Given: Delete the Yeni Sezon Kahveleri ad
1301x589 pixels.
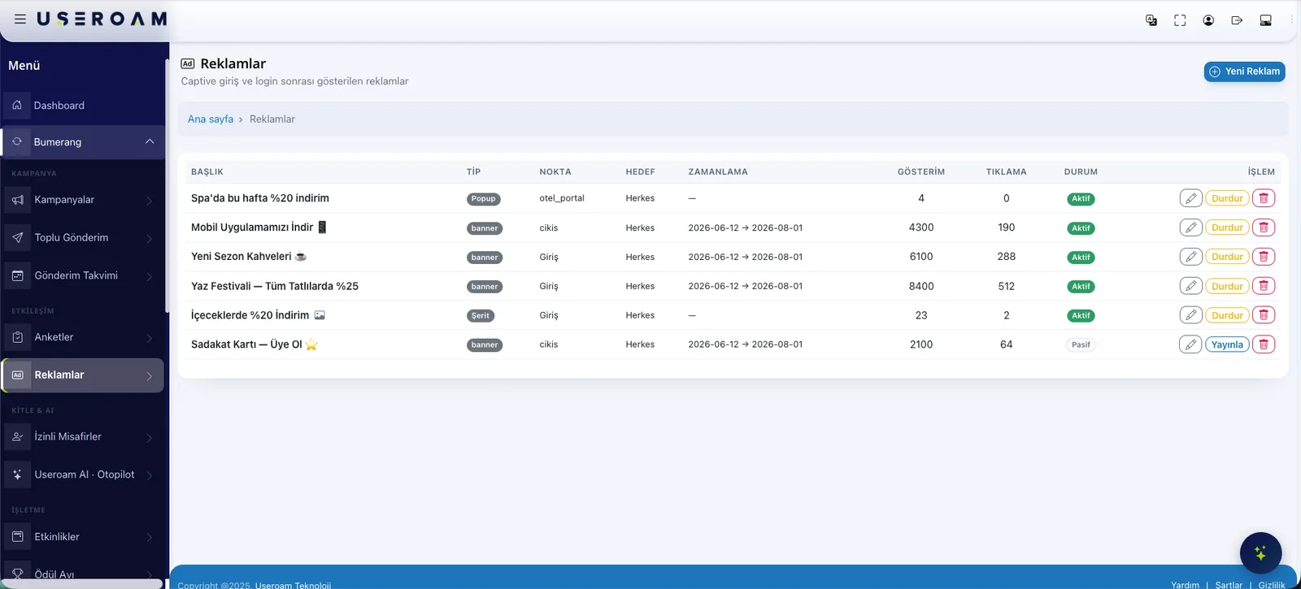Looking at the screenshot, I should [x=1264, y=257].
